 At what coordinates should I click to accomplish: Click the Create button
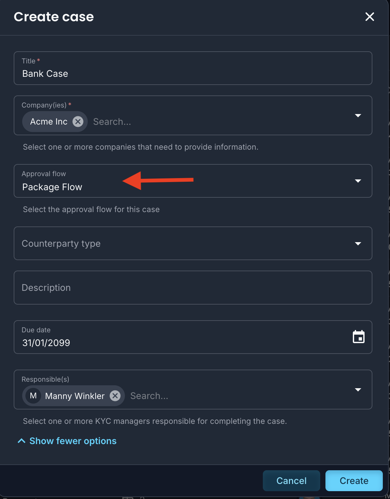click(x=354, y=480)
